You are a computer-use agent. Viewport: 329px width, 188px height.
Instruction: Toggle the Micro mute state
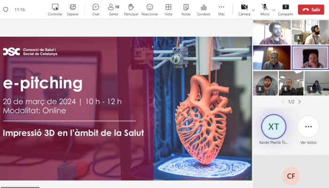[x=265, y=9]
